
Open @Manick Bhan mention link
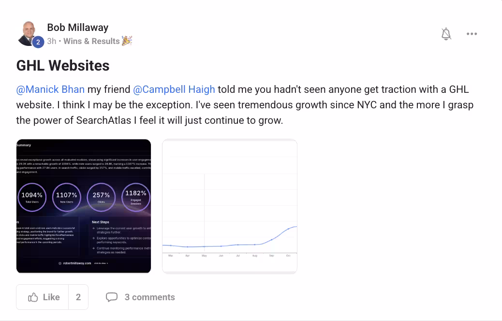coord(50,89)
